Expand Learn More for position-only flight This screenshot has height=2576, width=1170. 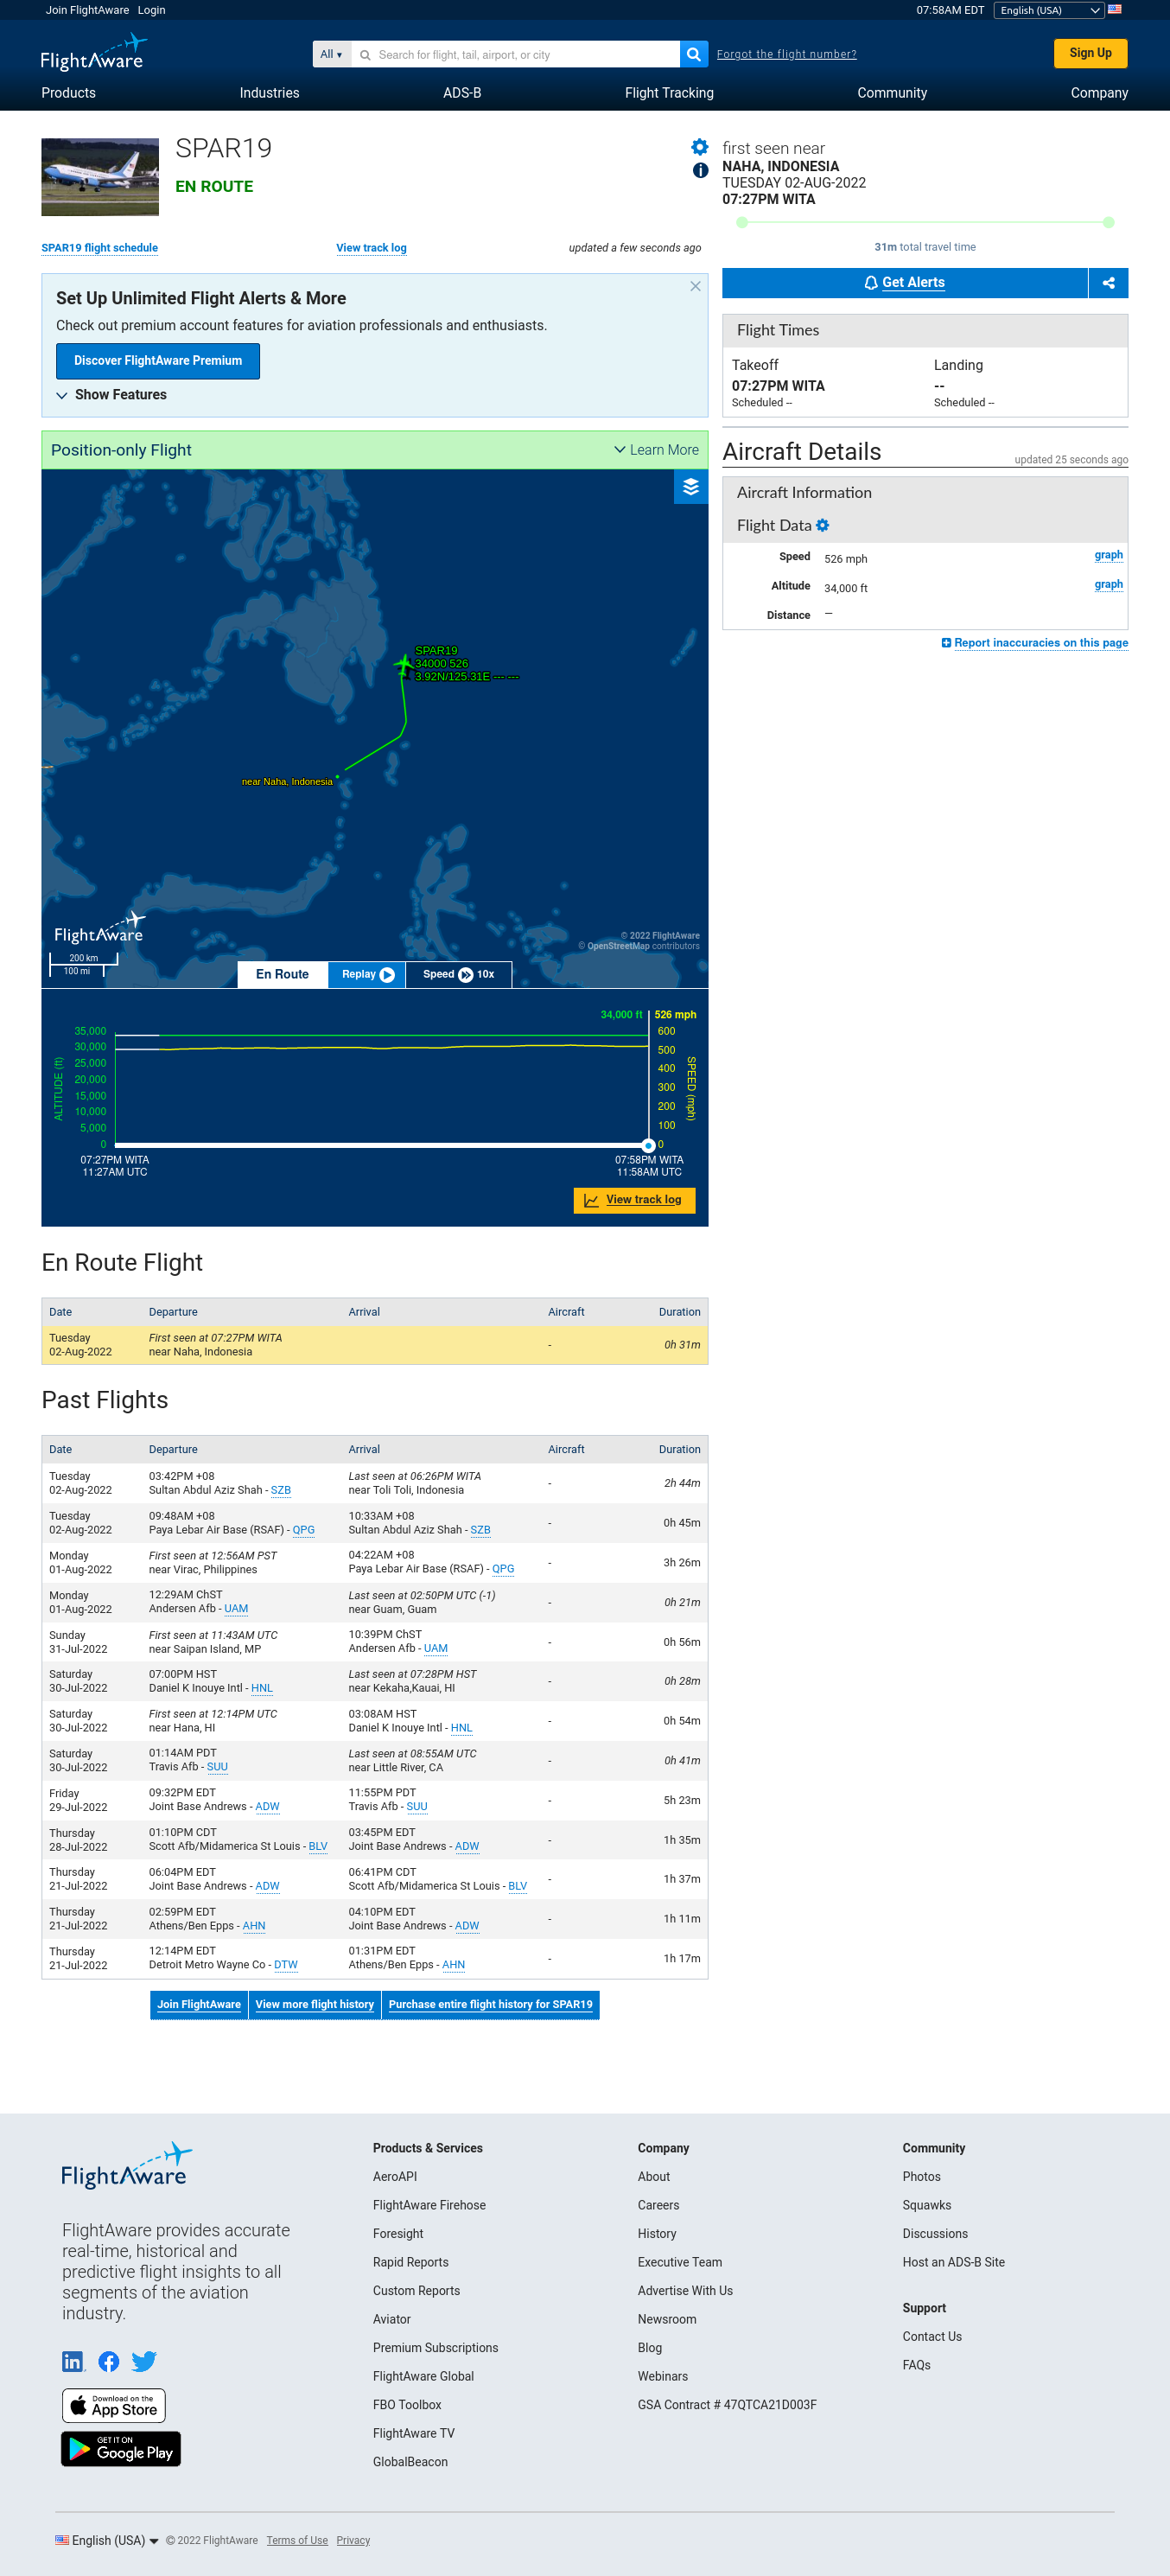[x=656, y=450]
